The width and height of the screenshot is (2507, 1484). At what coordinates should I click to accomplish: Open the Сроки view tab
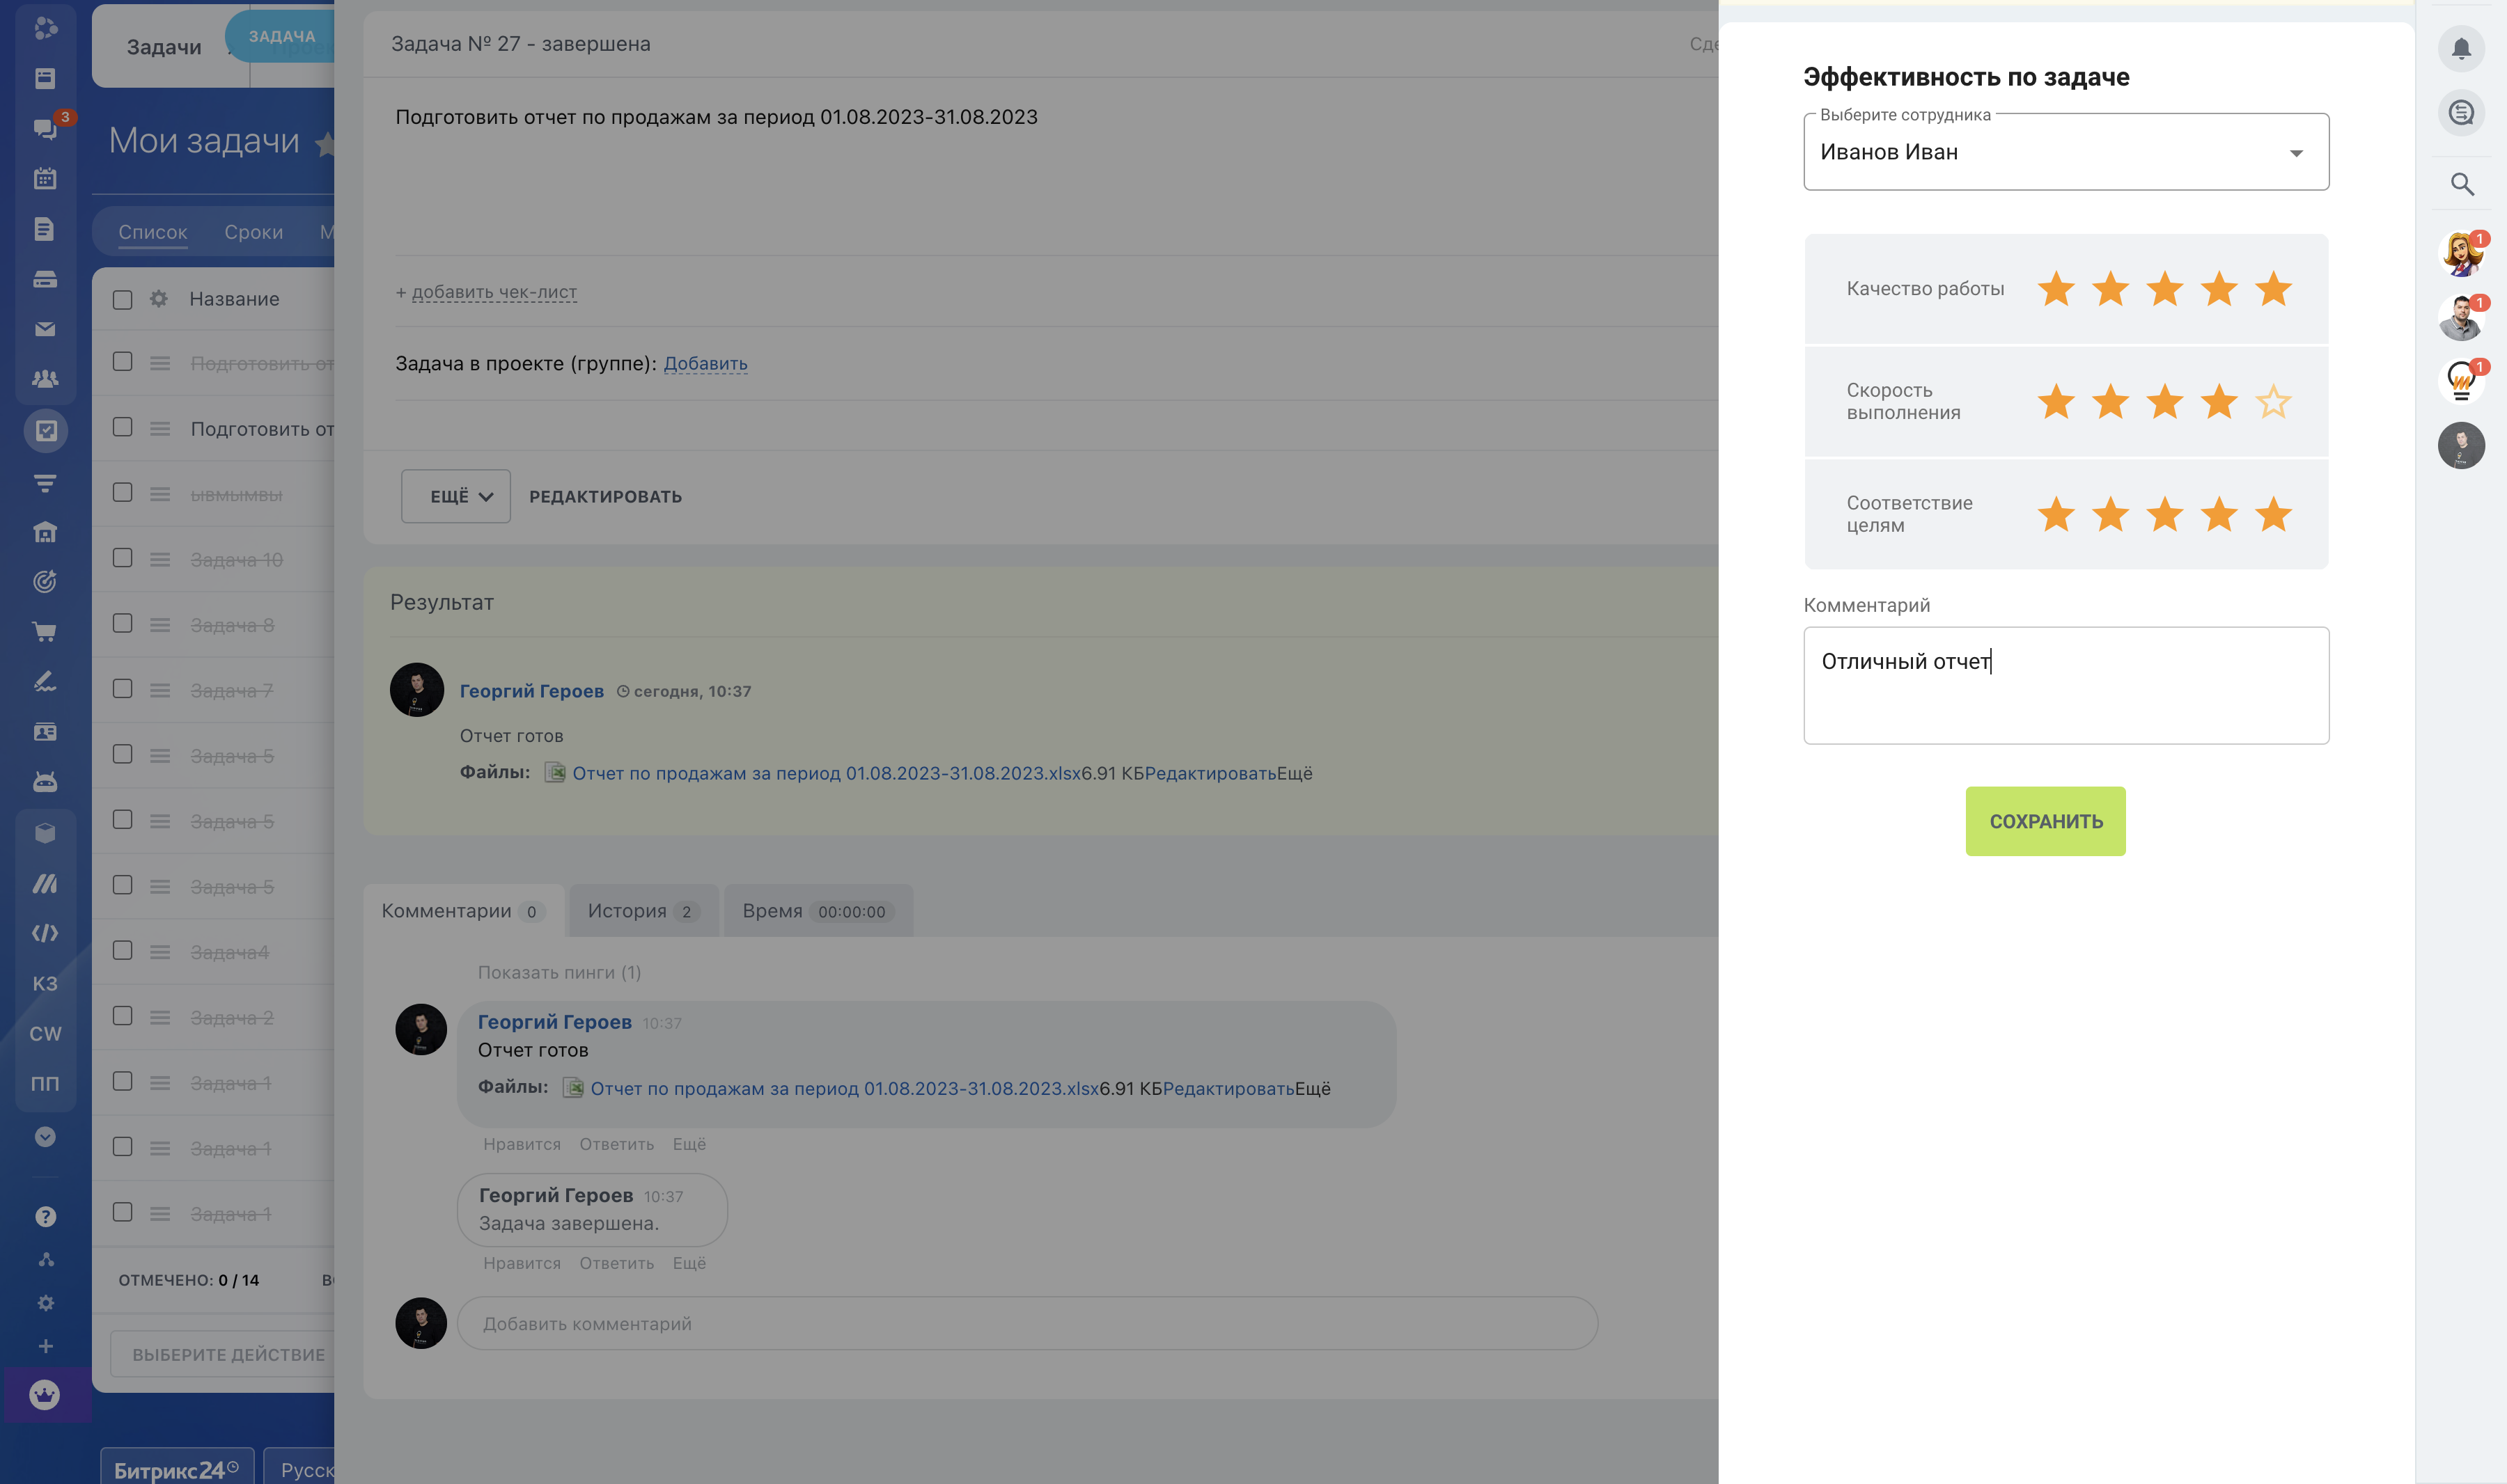click(x=253, y=232)
